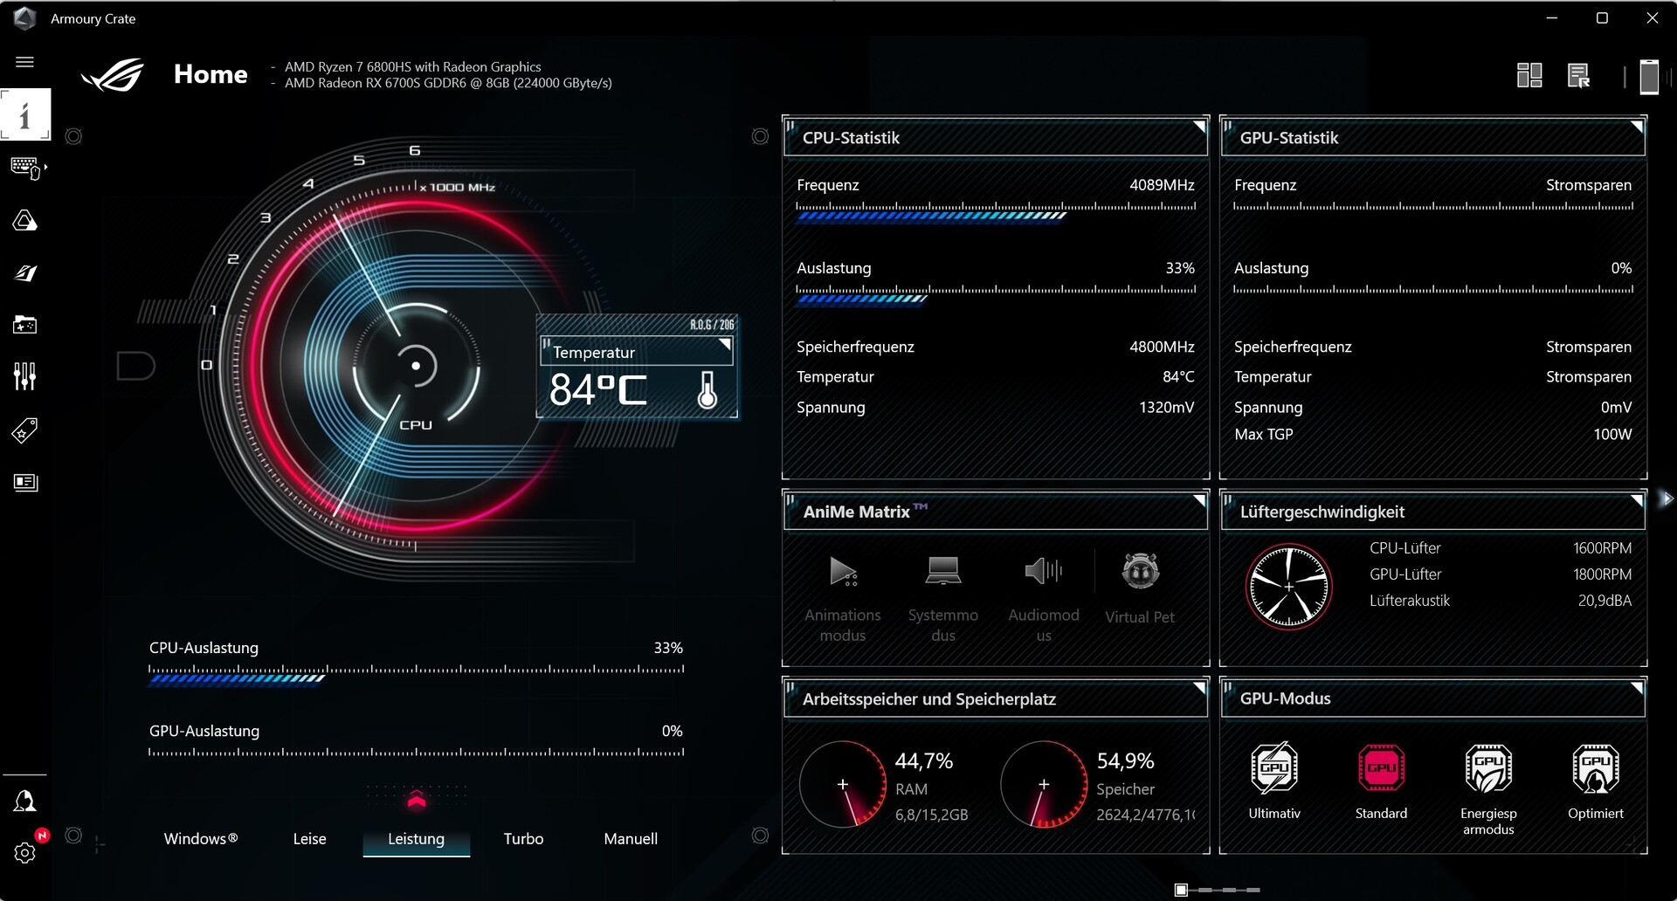Open AniMe Matrix Systemmodus
1677x901 pixels.
pos(943,599)
